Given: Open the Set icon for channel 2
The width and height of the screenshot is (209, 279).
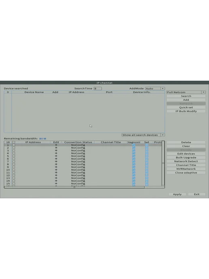Looking at the screenshot, I should click(x=147, y=148).
